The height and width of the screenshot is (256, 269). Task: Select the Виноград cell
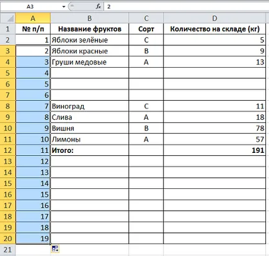click(x=89, y=106)
